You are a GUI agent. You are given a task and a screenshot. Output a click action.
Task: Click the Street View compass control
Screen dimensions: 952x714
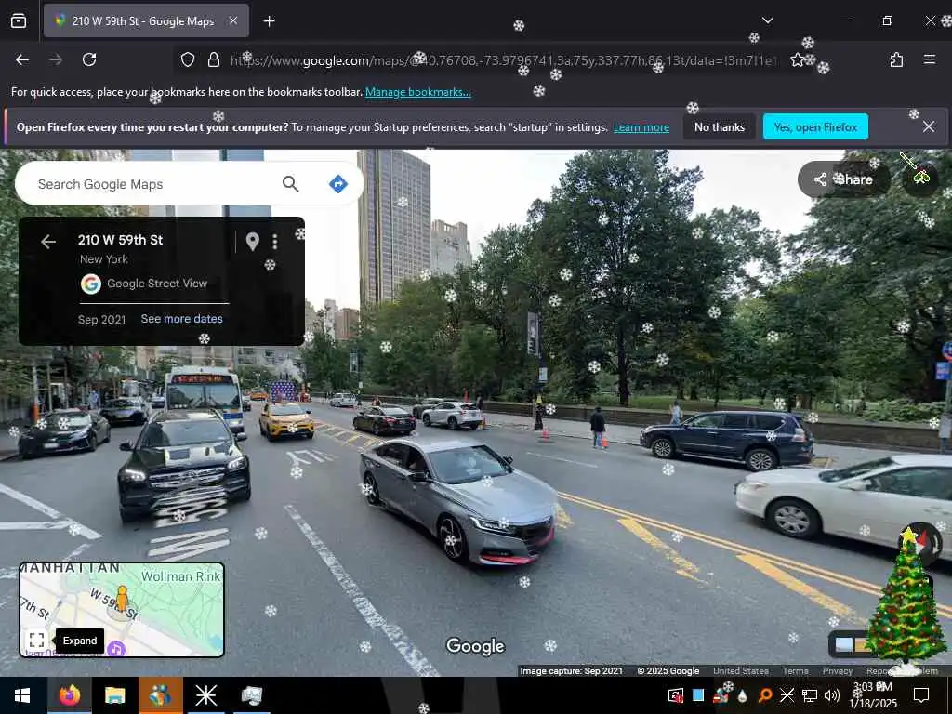click(x=920, y=542)
